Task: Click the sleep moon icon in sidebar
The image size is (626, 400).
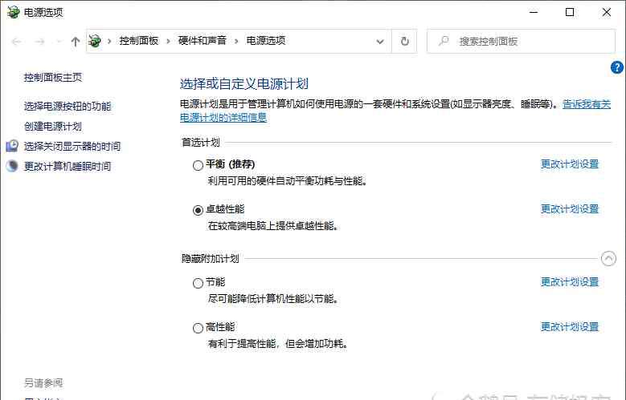Action: tap(12, 166)
